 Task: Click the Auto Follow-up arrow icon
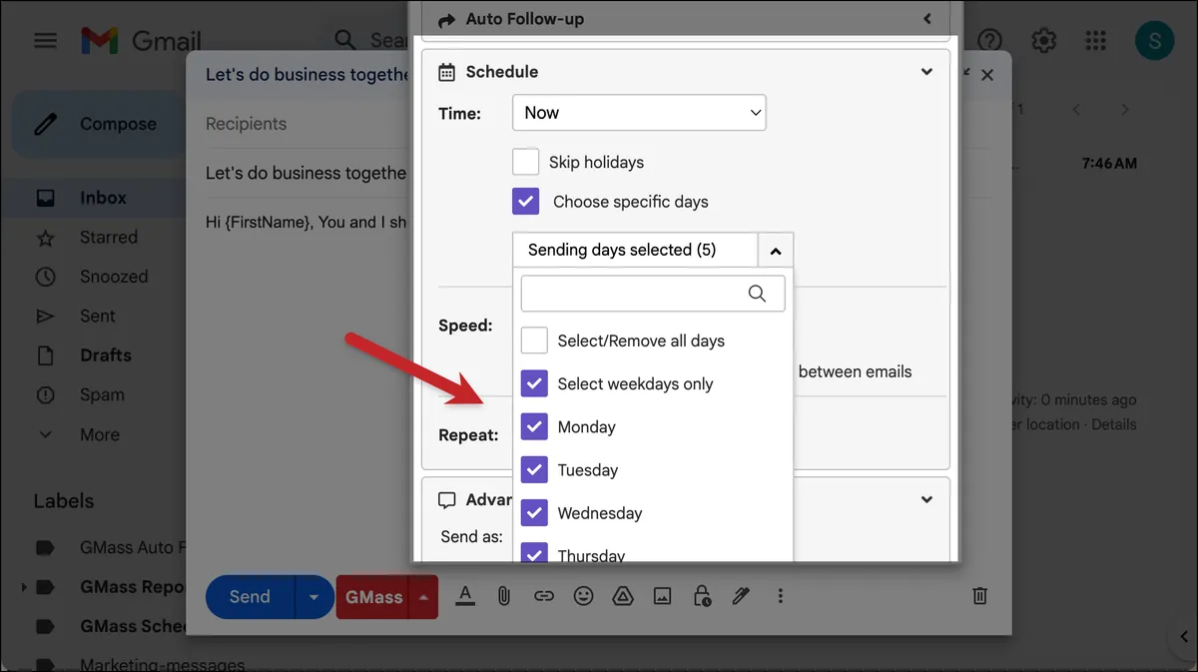(446, 19)
